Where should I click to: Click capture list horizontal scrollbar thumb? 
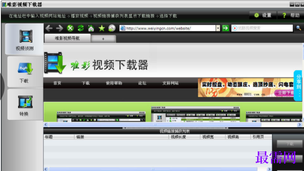coord(153,169)
